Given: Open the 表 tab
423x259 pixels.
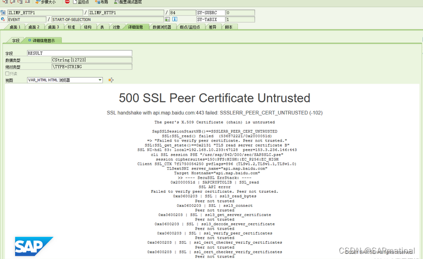Looking at the screenshot, I should coord(102,27).
